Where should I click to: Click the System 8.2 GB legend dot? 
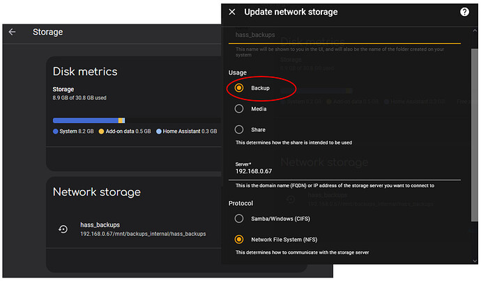pyautogui.click(x=56, y=131)
